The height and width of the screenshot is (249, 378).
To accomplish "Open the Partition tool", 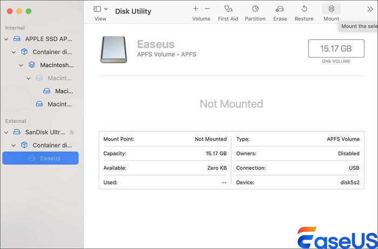I will point(255,9).
